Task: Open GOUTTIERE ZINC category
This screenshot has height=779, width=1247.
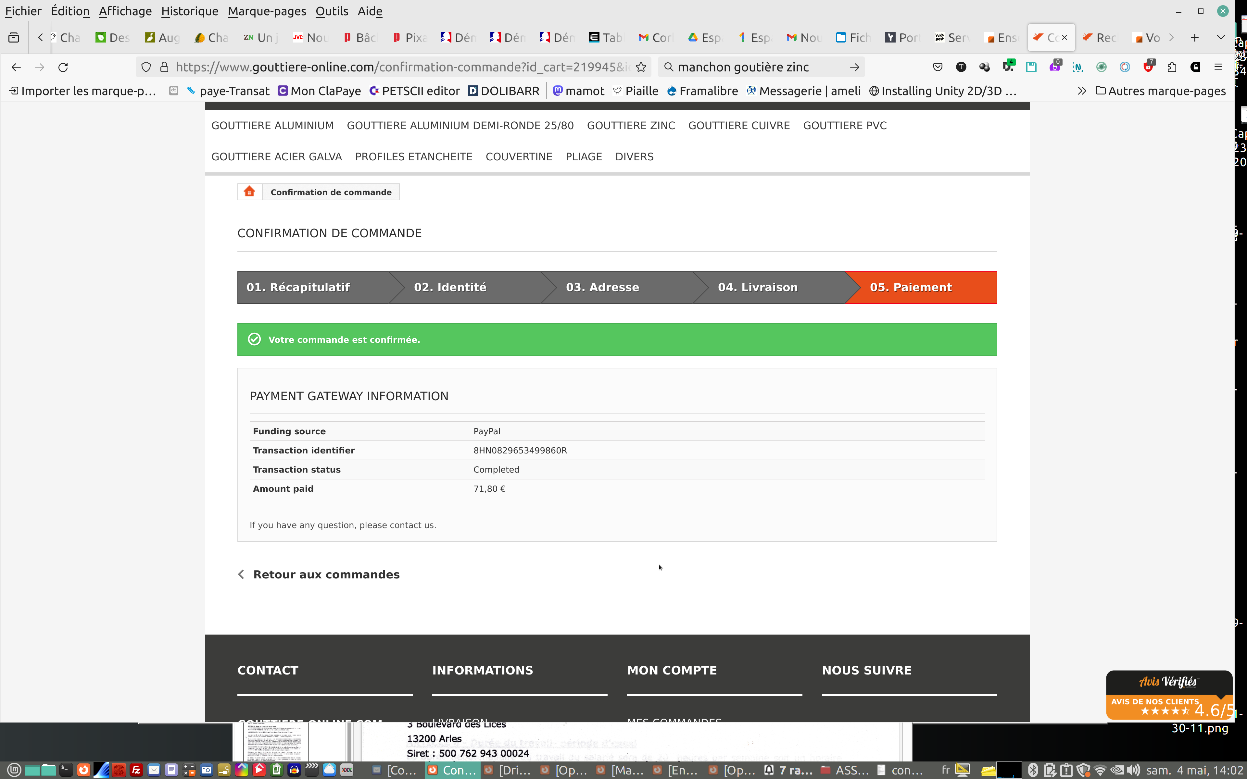Action: (631, 125)
